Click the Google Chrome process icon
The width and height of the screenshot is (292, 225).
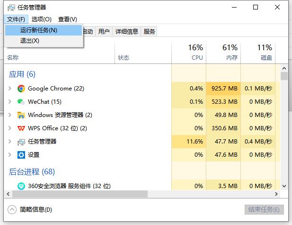[21, 89]
